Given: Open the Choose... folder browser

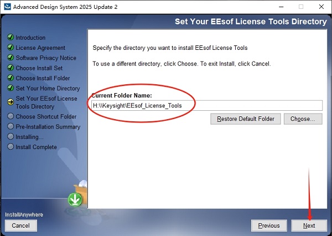Looking at the screenshot, I should pyautogui.click(x=303, y=119).
